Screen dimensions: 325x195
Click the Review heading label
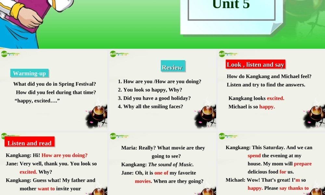pos(173,66)
